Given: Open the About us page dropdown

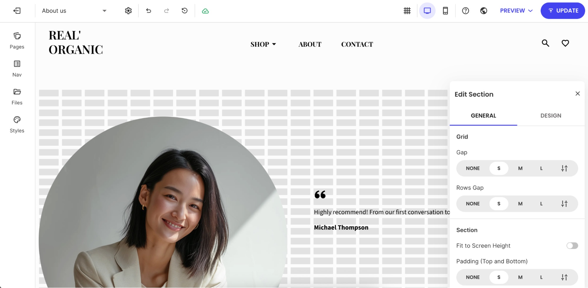Looking at the screenshot, I should [x=74, y=11].
